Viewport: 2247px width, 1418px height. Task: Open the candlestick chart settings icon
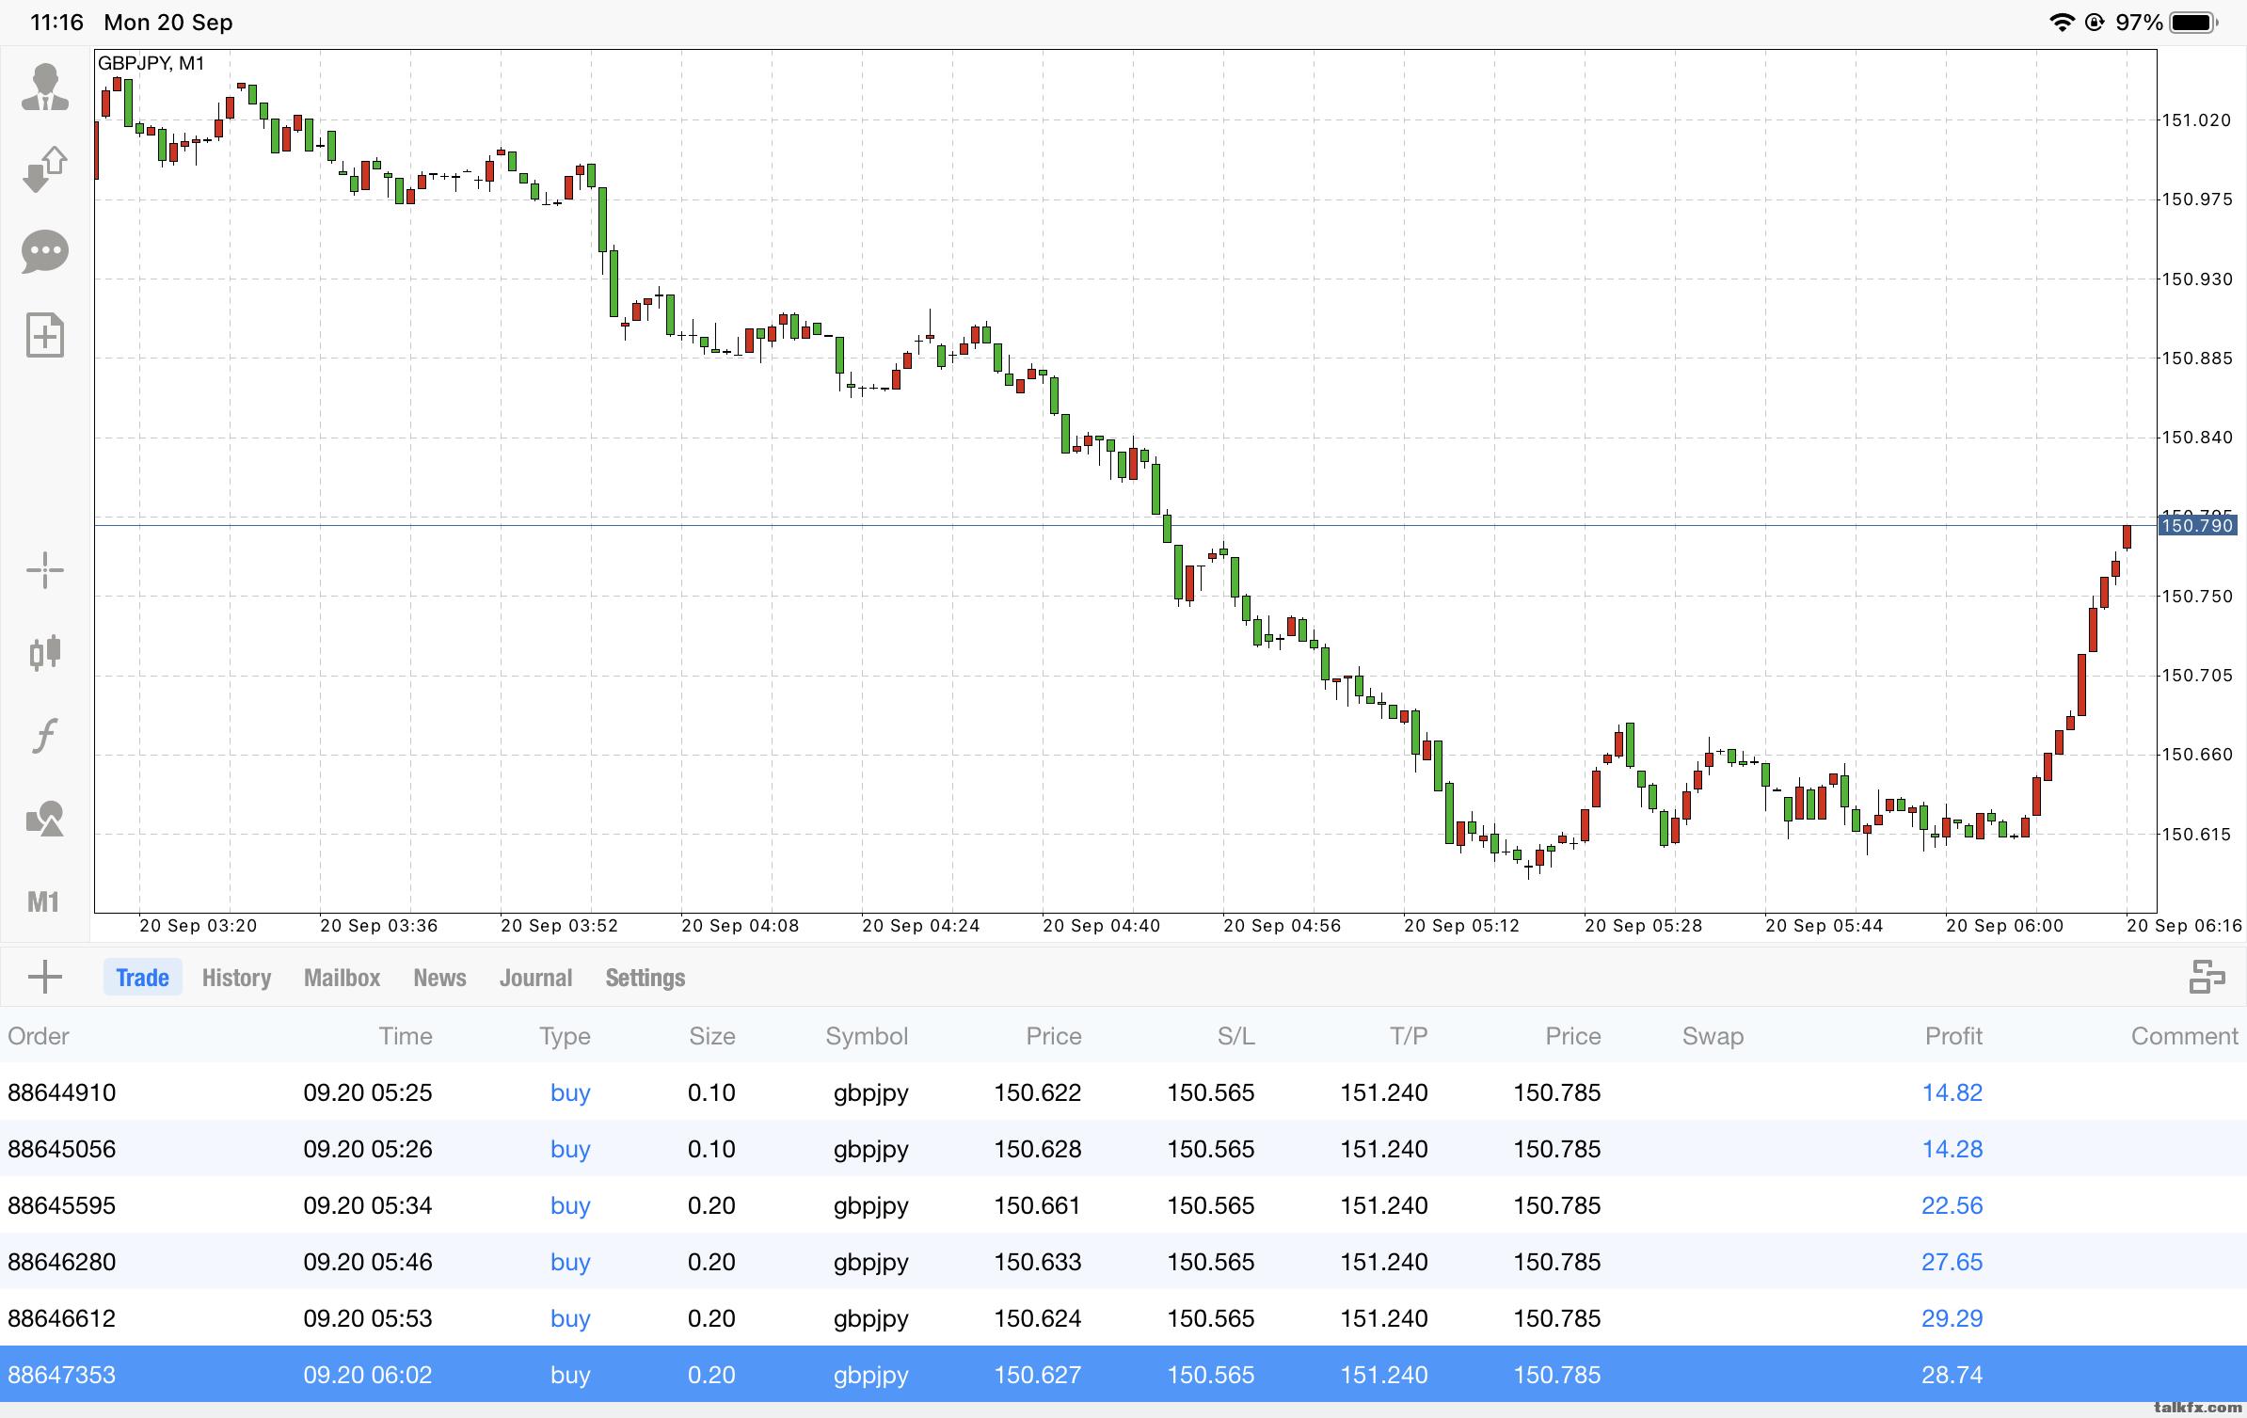click(45, 651)
